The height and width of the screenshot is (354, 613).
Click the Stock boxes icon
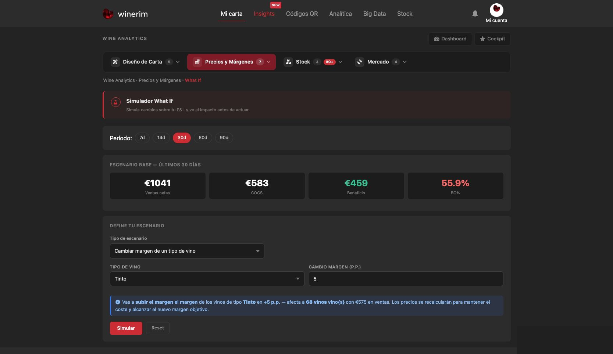[288, 62]
